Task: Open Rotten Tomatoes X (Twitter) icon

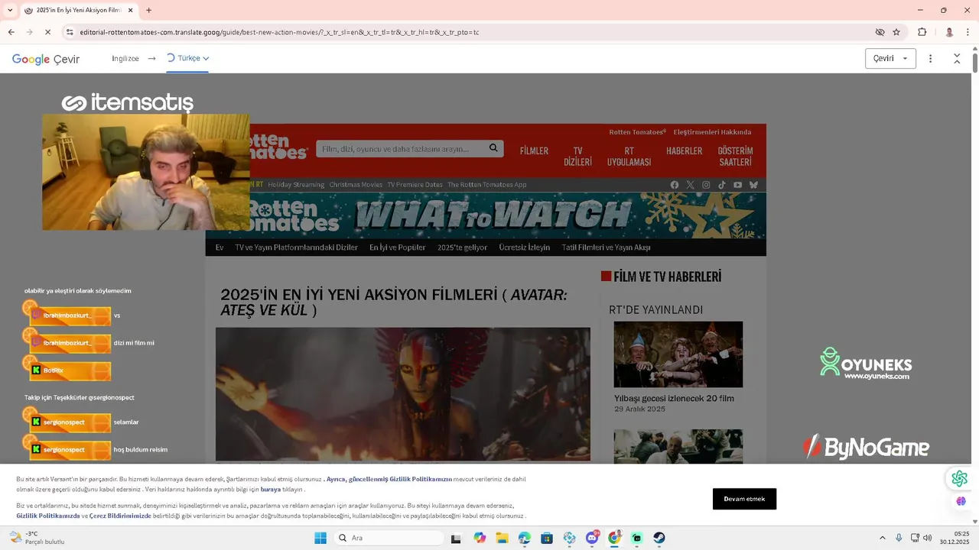Action: [691, 185]
